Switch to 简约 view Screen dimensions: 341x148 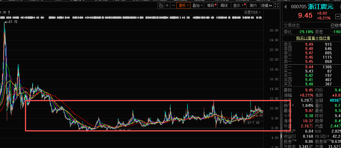(253, 5)
